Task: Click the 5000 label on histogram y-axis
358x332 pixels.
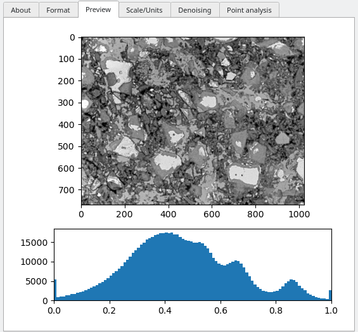Action: 37,281
